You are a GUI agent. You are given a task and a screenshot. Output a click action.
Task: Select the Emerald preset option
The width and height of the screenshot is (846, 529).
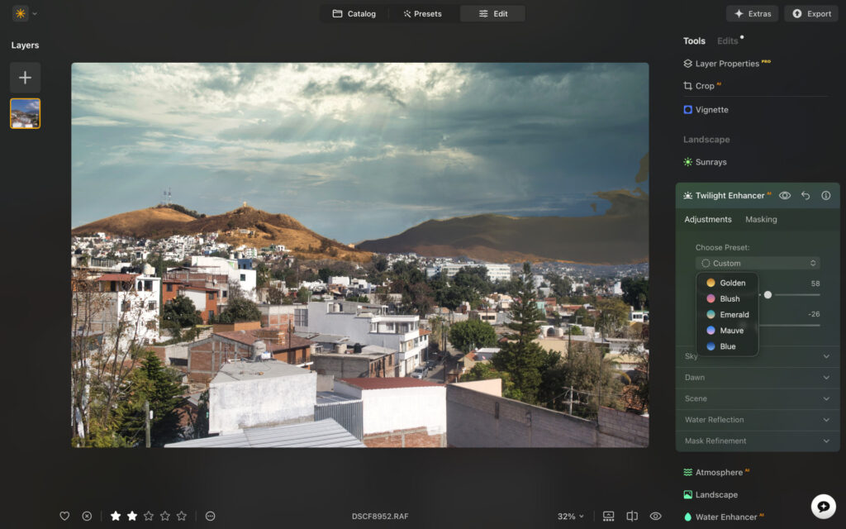pyautogui.click(x=734, y=315)
